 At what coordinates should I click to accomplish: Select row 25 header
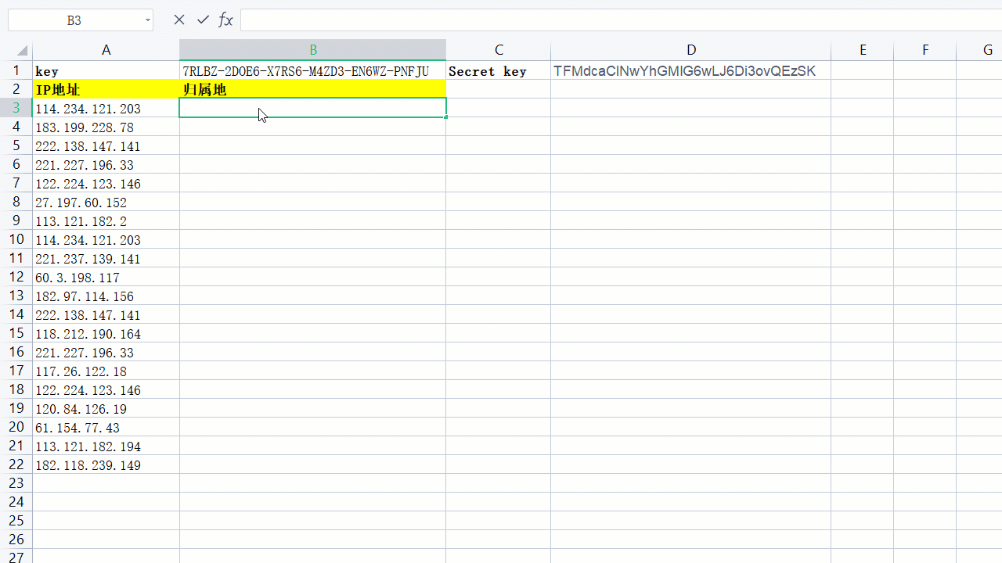point(16,521)
